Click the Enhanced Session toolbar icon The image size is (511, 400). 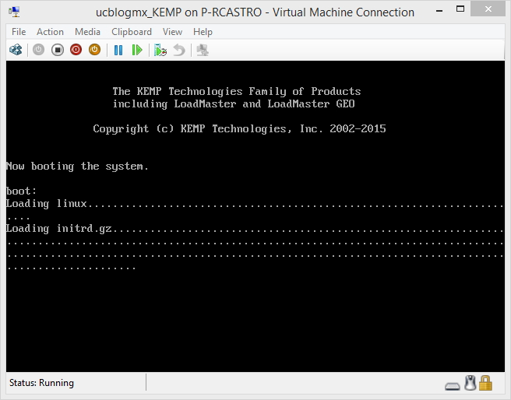click(203, 50)
